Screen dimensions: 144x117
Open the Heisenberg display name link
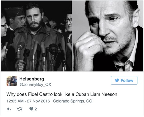pyautogui.click(x=32, y=79)
